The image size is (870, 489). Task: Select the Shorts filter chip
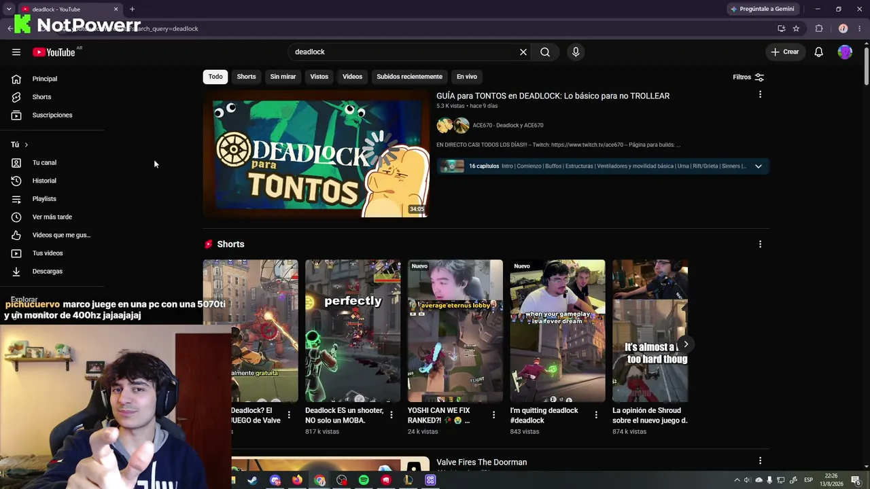pyautogui.click(x=246, y=77)
